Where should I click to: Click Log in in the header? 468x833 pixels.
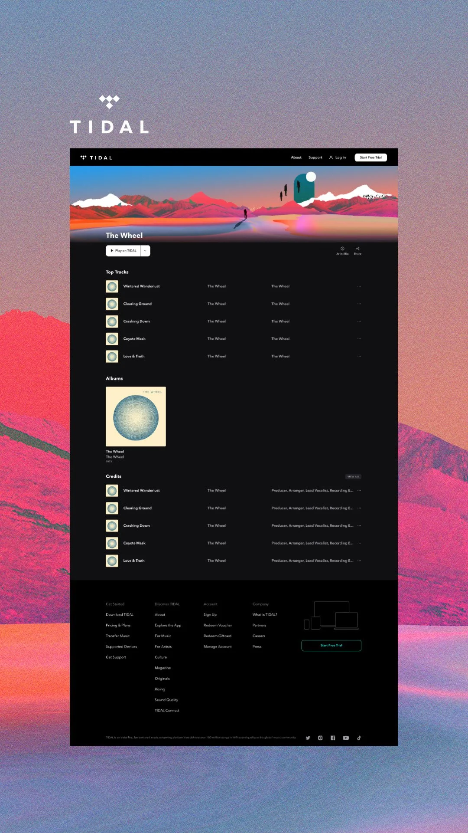pos(338,157)
